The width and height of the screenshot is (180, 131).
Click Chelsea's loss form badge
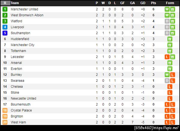[170, 86]
